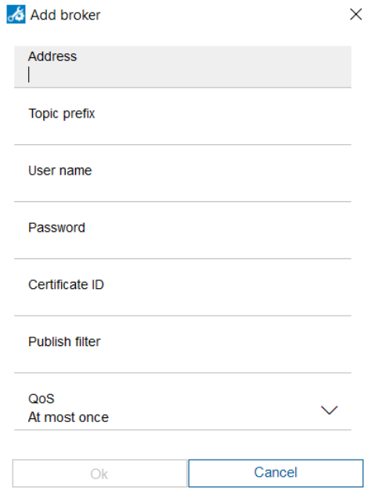Screen dimensions: 371x498
Task: Click the 'At most once' QoS value
Action: click(x=68, y=417)
